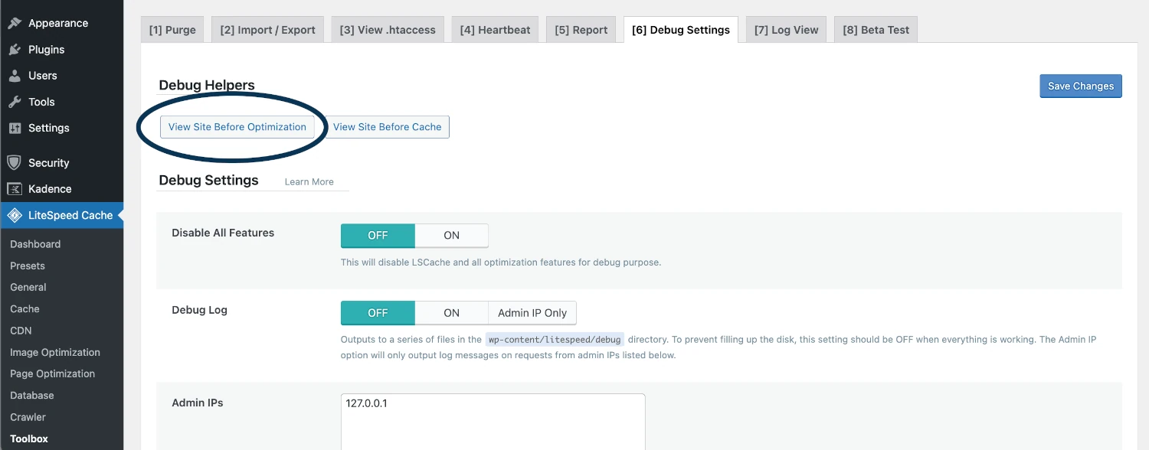
Task: Set Debug Log to OFF
Action: pos(378,313)
